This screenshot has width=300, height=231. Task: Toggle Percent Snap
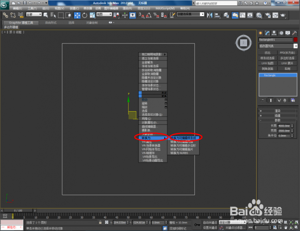click(156, 15)
